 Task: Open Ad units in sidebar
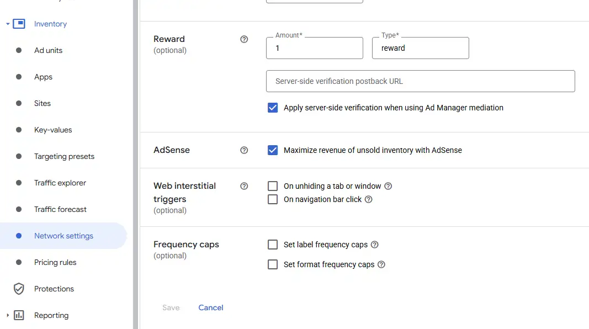[x=48, y=50]
